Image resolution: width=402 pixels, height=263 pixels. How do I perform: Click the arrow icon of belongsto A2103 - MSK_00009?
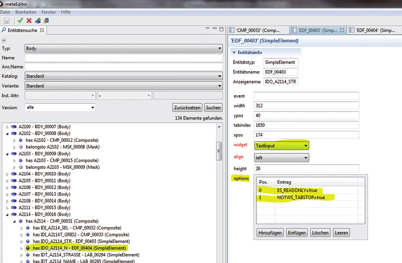(x=21, y=167)
